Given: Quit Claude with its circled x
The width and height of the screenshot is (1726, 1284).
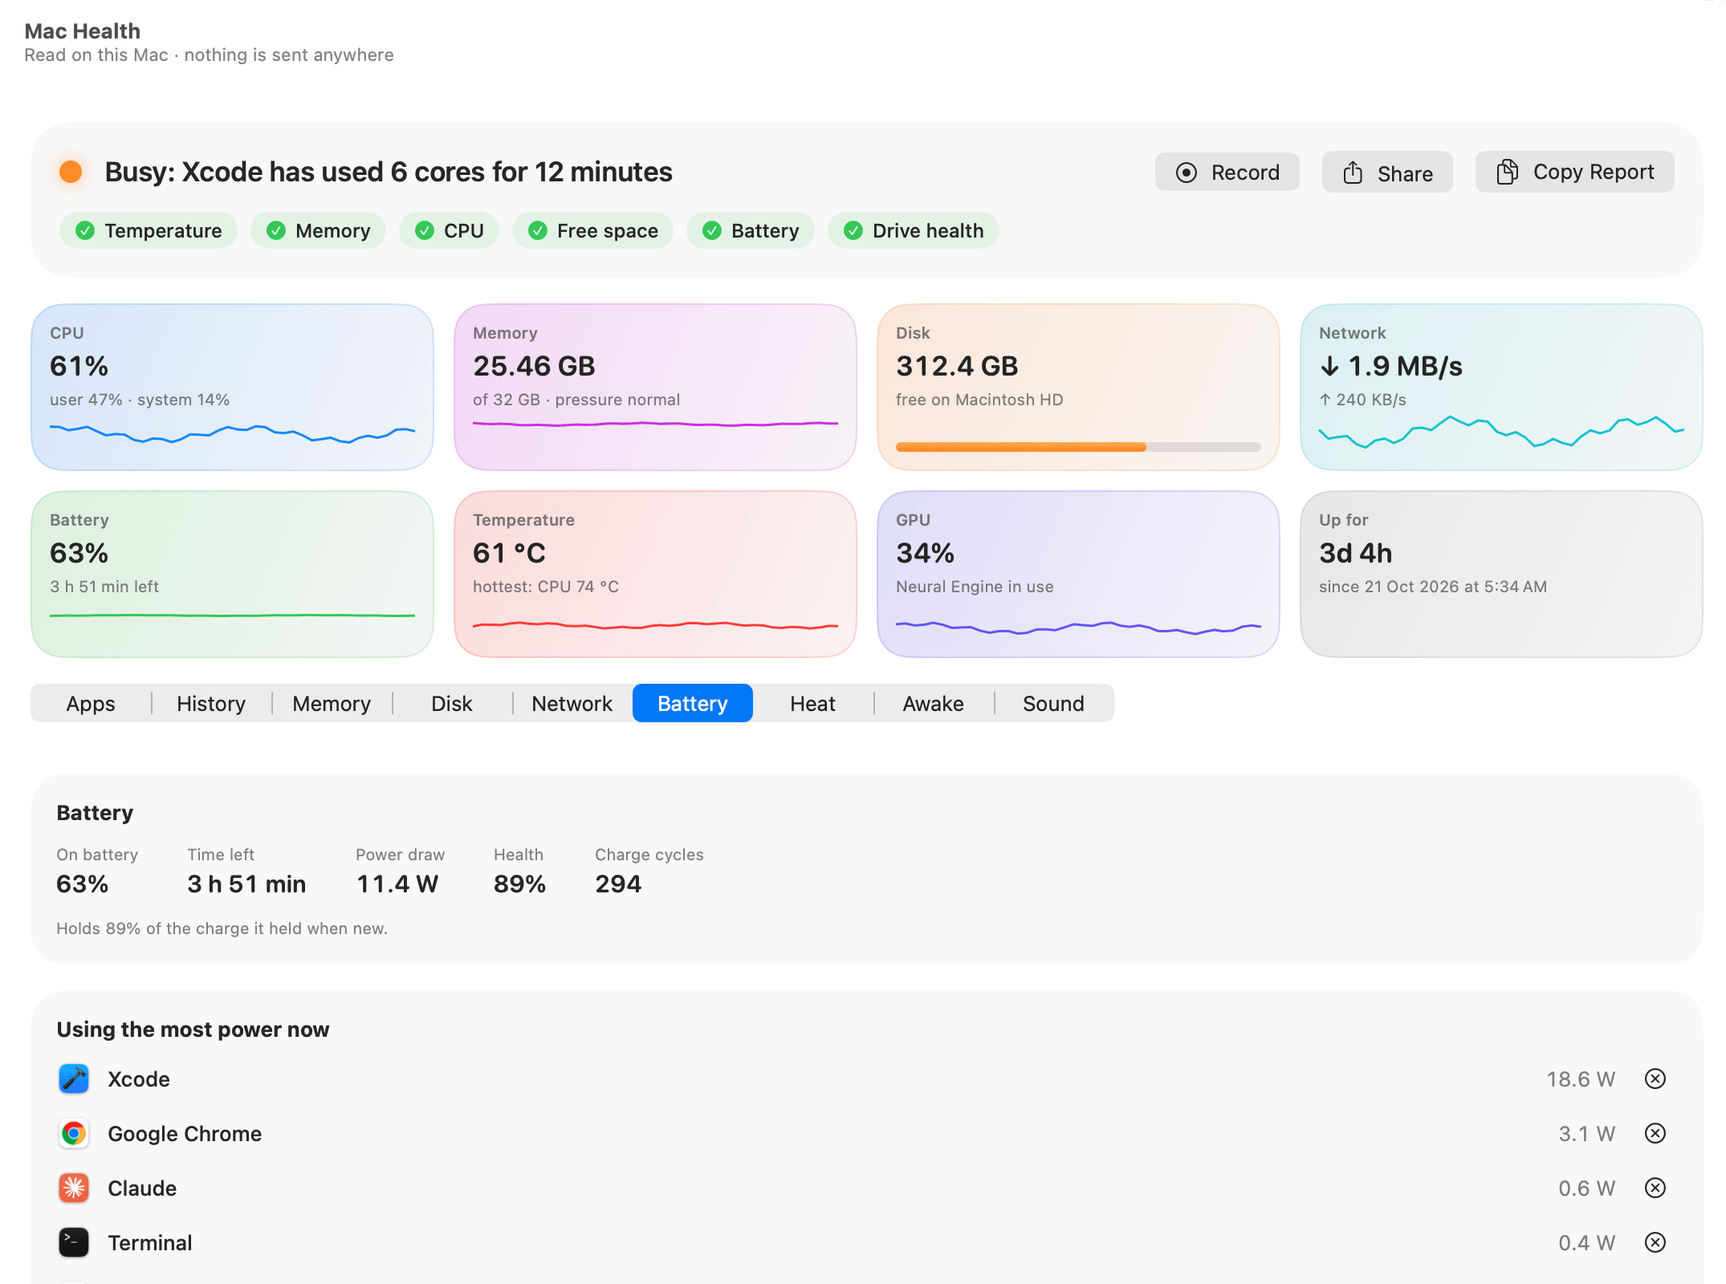Looking at the screenshot, I should pyautogui.click(x=1655, y=1188).
